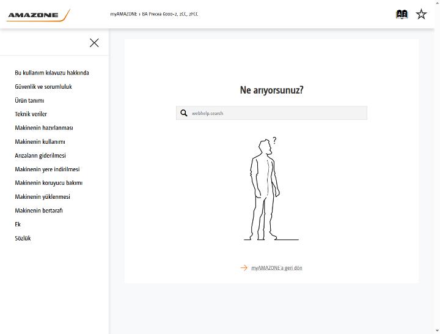Focus the webhelp.search input field
Screen dimensions: 440x334
tap(271, 113)
